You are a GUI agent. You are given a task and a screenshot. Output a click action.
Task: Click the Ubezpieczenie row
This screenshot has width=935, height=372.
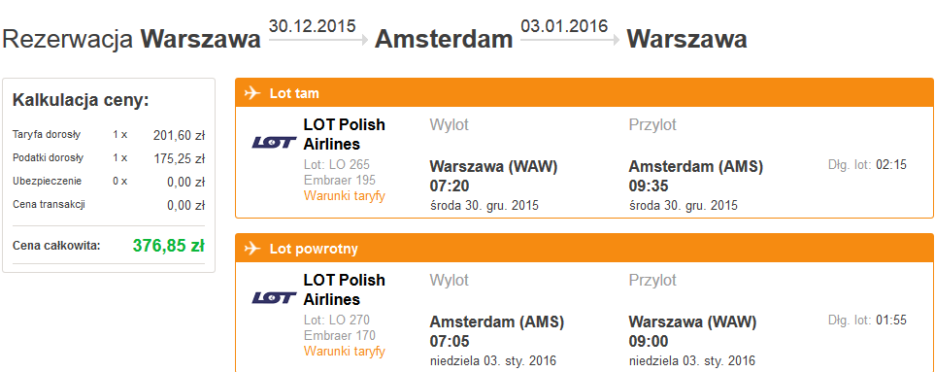click(x=109, y=182)
